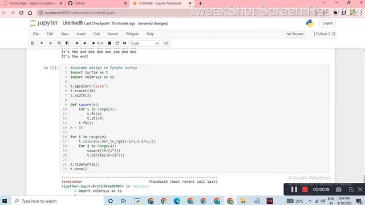
Task: Restart the kernel icon
Action: pyautogui.click(x=117, y=43)
